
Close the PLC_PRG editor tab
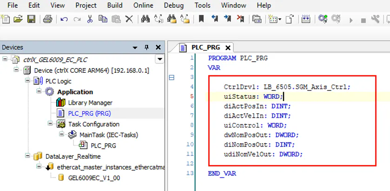point(228,48)
